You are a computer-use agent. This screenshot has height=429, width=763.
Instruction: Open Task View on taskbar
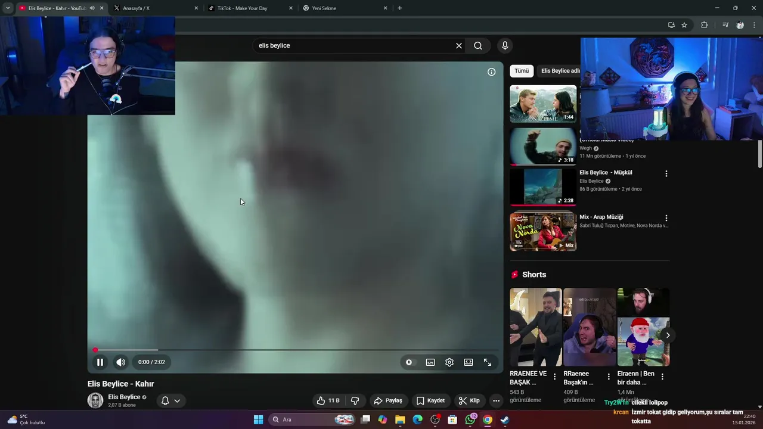pyautogui.click(x=365, y=419)
